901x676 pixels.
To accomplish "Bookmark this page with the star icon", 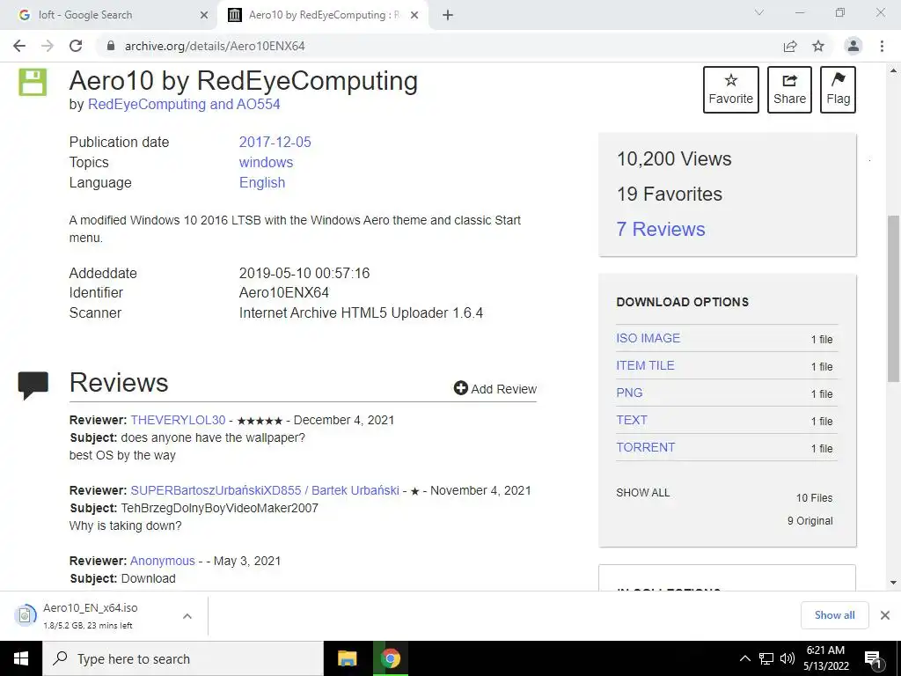I will (818, 46).
